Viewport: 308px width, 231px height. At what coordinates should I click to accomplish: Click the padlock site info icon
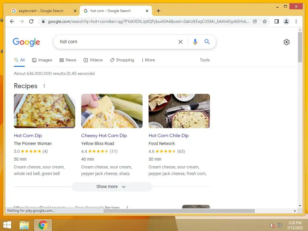coord(43,21)
